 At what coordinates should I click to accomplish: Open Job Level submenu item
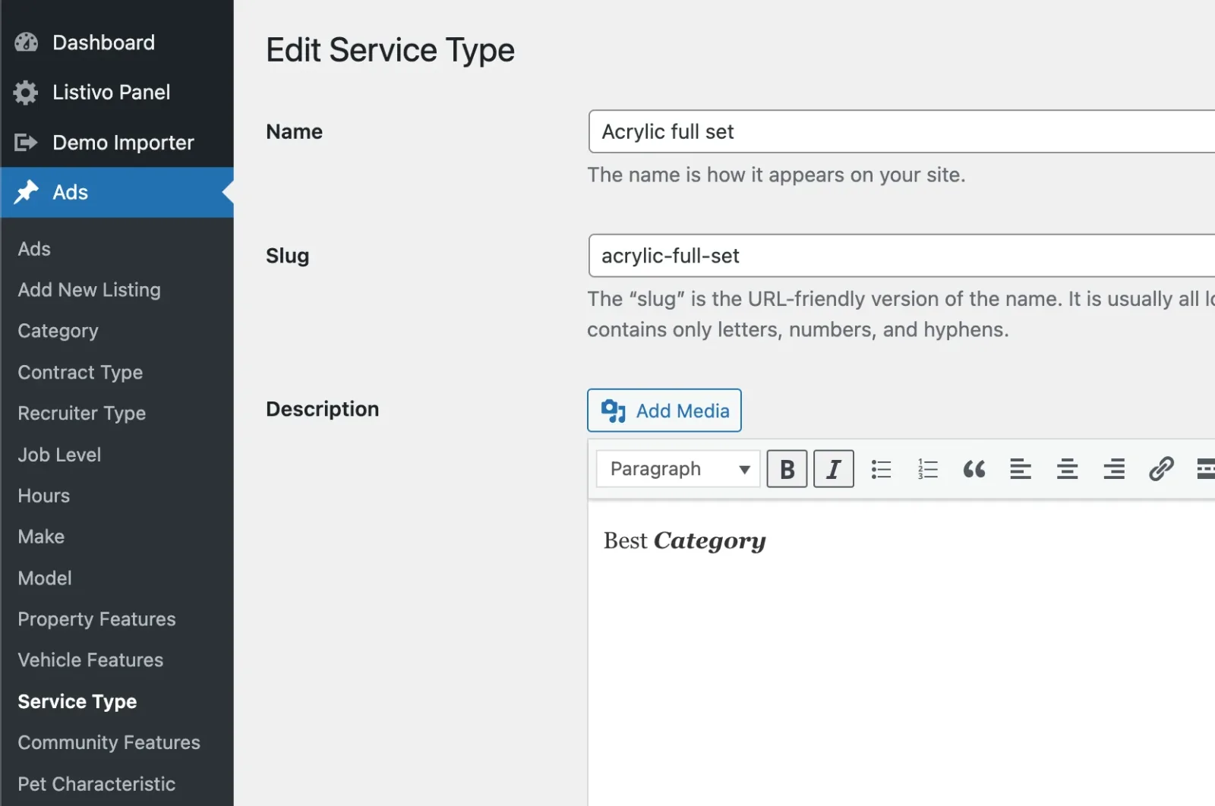coord(59,455)
